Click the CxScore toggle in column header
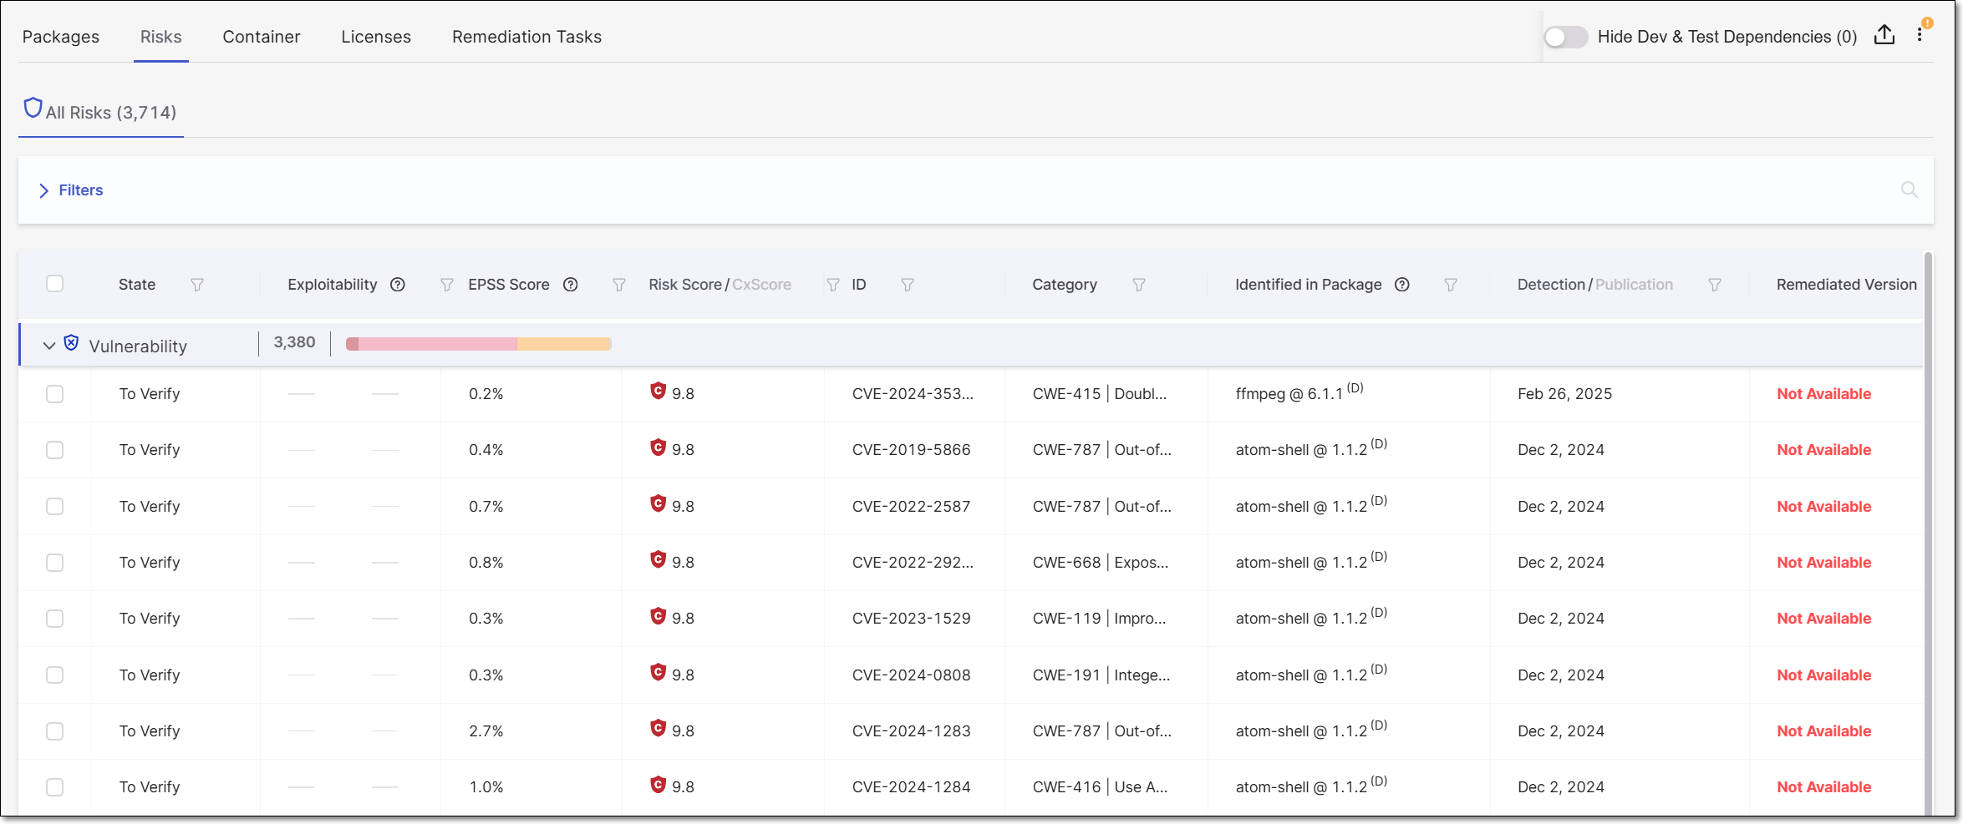The image size is (1963, 824). pos(761,285)
